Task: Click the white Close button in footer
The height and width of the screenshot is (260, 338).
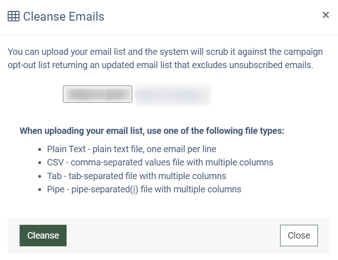Action: (299, 235)
